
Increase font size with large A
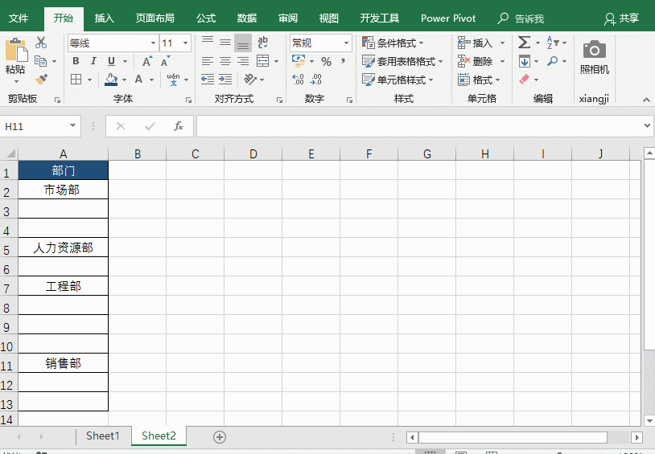tap(147, 61)
